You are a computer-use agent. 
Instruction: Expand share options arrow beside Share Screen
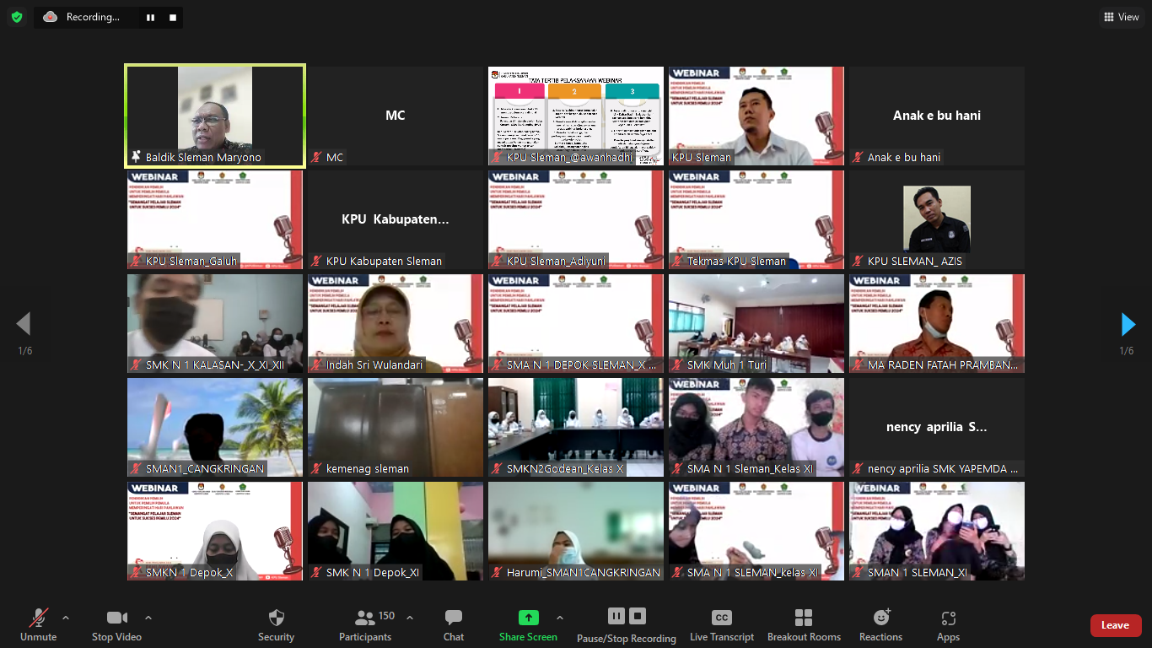559,617
